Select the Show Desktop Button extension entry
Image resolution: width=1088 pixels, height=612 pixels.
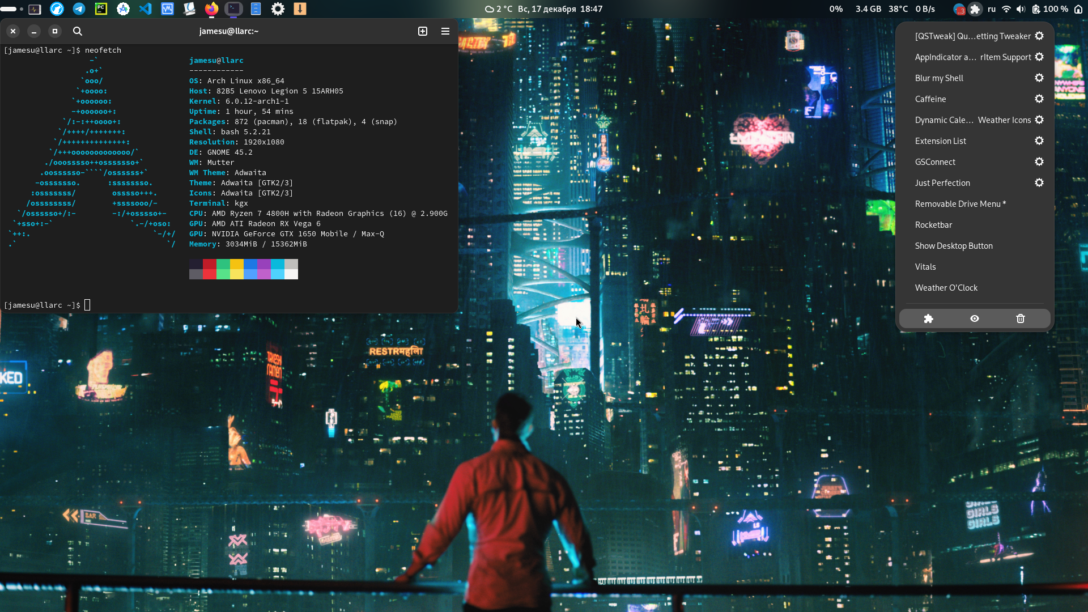[975, 246]
